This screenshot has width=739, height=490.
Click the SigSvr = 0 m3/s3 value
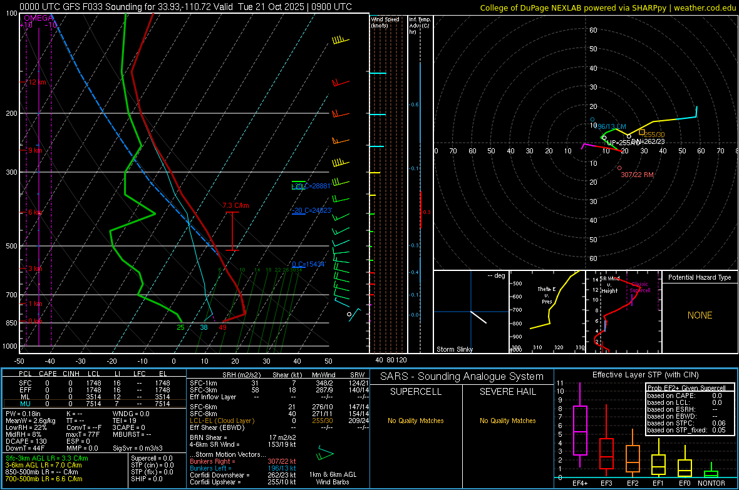(x=138, y=448)
